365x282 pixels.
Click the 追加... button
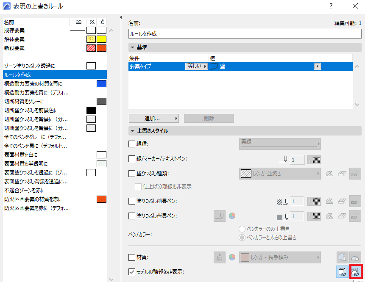click(x=153, y=118)
